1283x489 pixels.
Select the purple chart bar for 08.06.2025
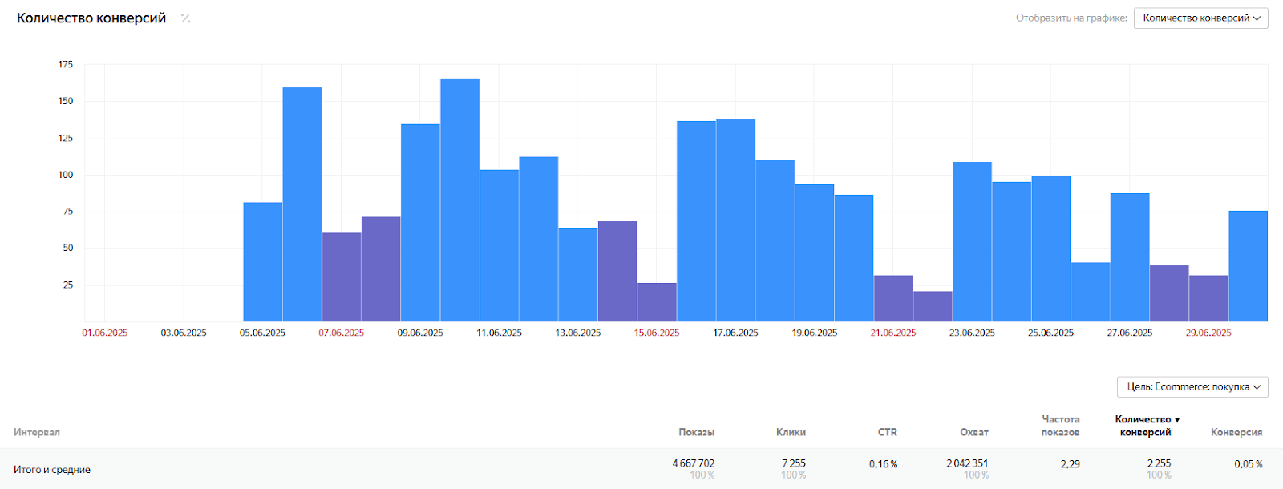381,269
